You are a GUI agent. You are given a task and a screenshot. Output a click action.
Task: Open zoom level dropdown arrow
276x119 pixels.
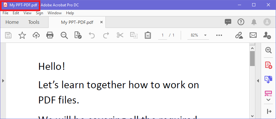(205, 35)
